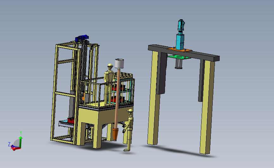Select the gray cylinders below green plate

[179, 64]
